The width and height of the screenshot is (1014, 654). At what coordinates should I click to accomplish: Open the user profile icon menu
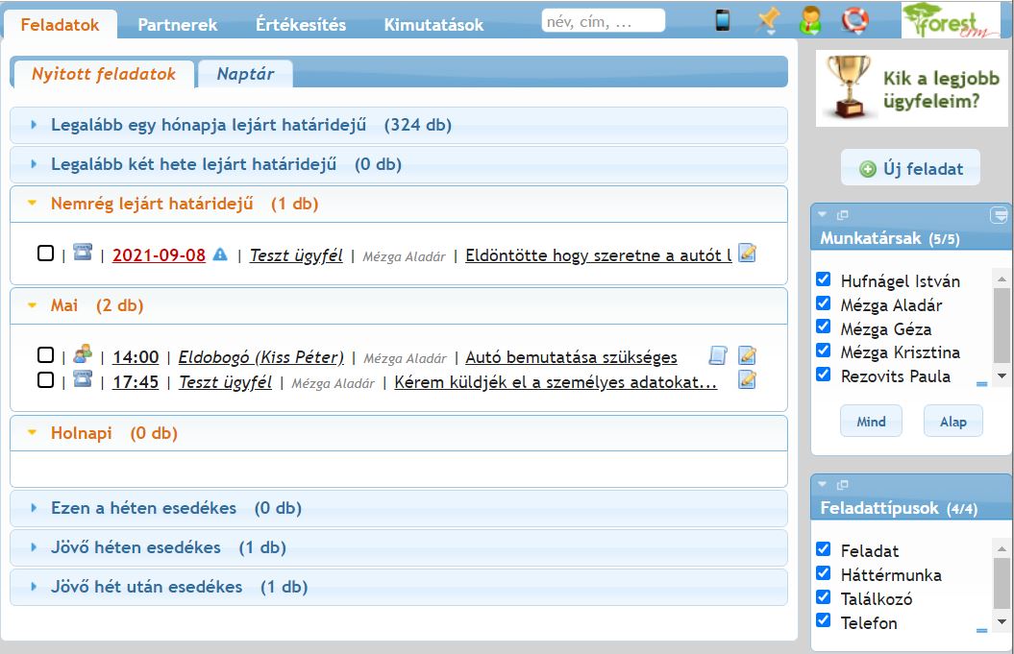(810, 20)
